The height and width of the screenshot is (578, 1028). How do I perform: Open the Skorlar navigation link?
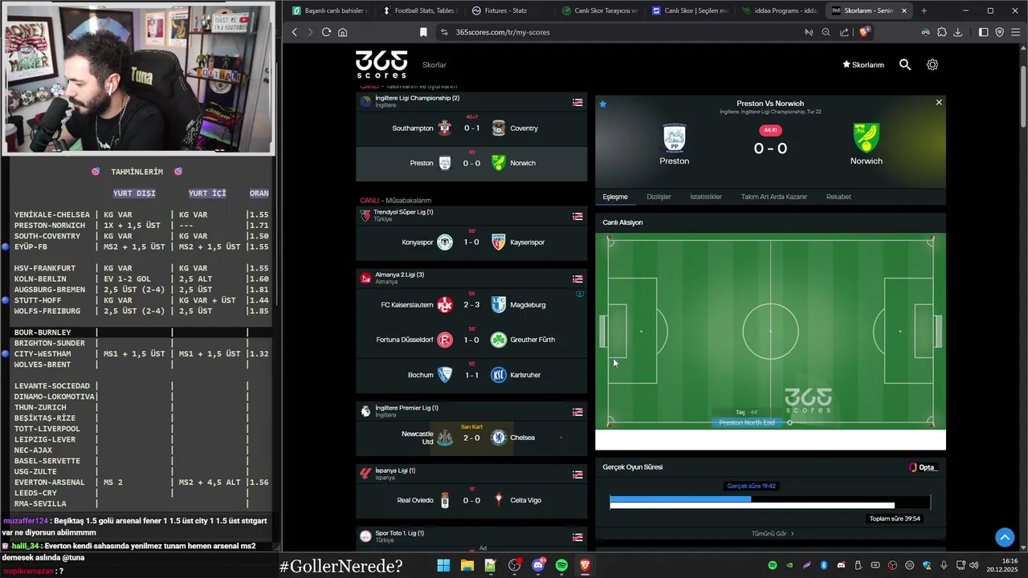click(434, 64)
